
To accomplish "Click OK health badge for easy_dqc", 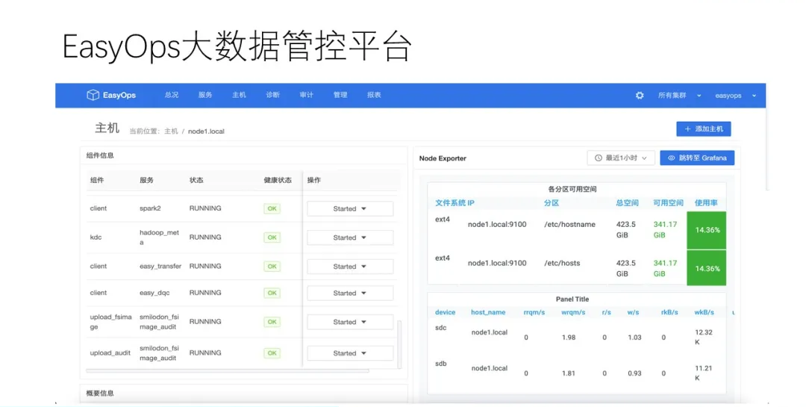I will (x=272, y=293).
